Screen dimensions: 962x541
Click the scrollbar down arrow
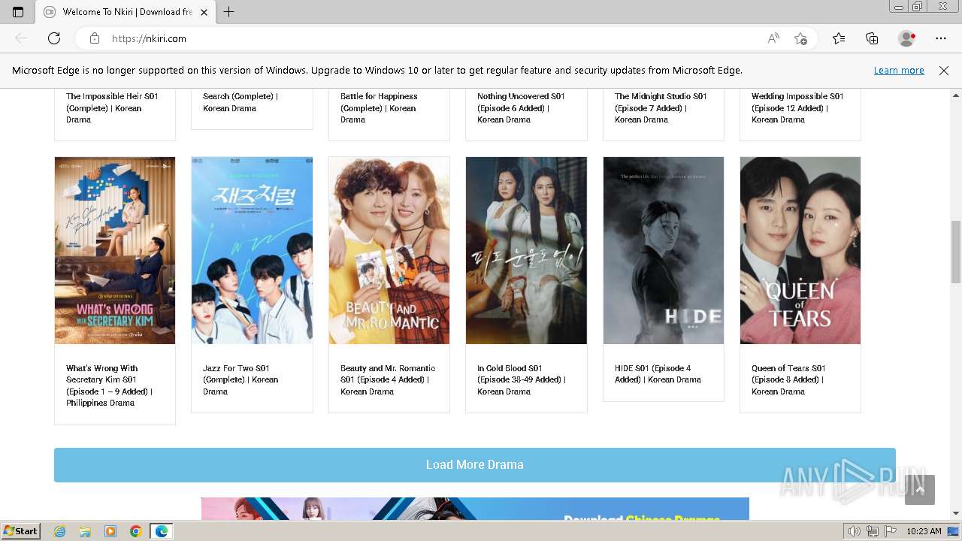point(956,514)
